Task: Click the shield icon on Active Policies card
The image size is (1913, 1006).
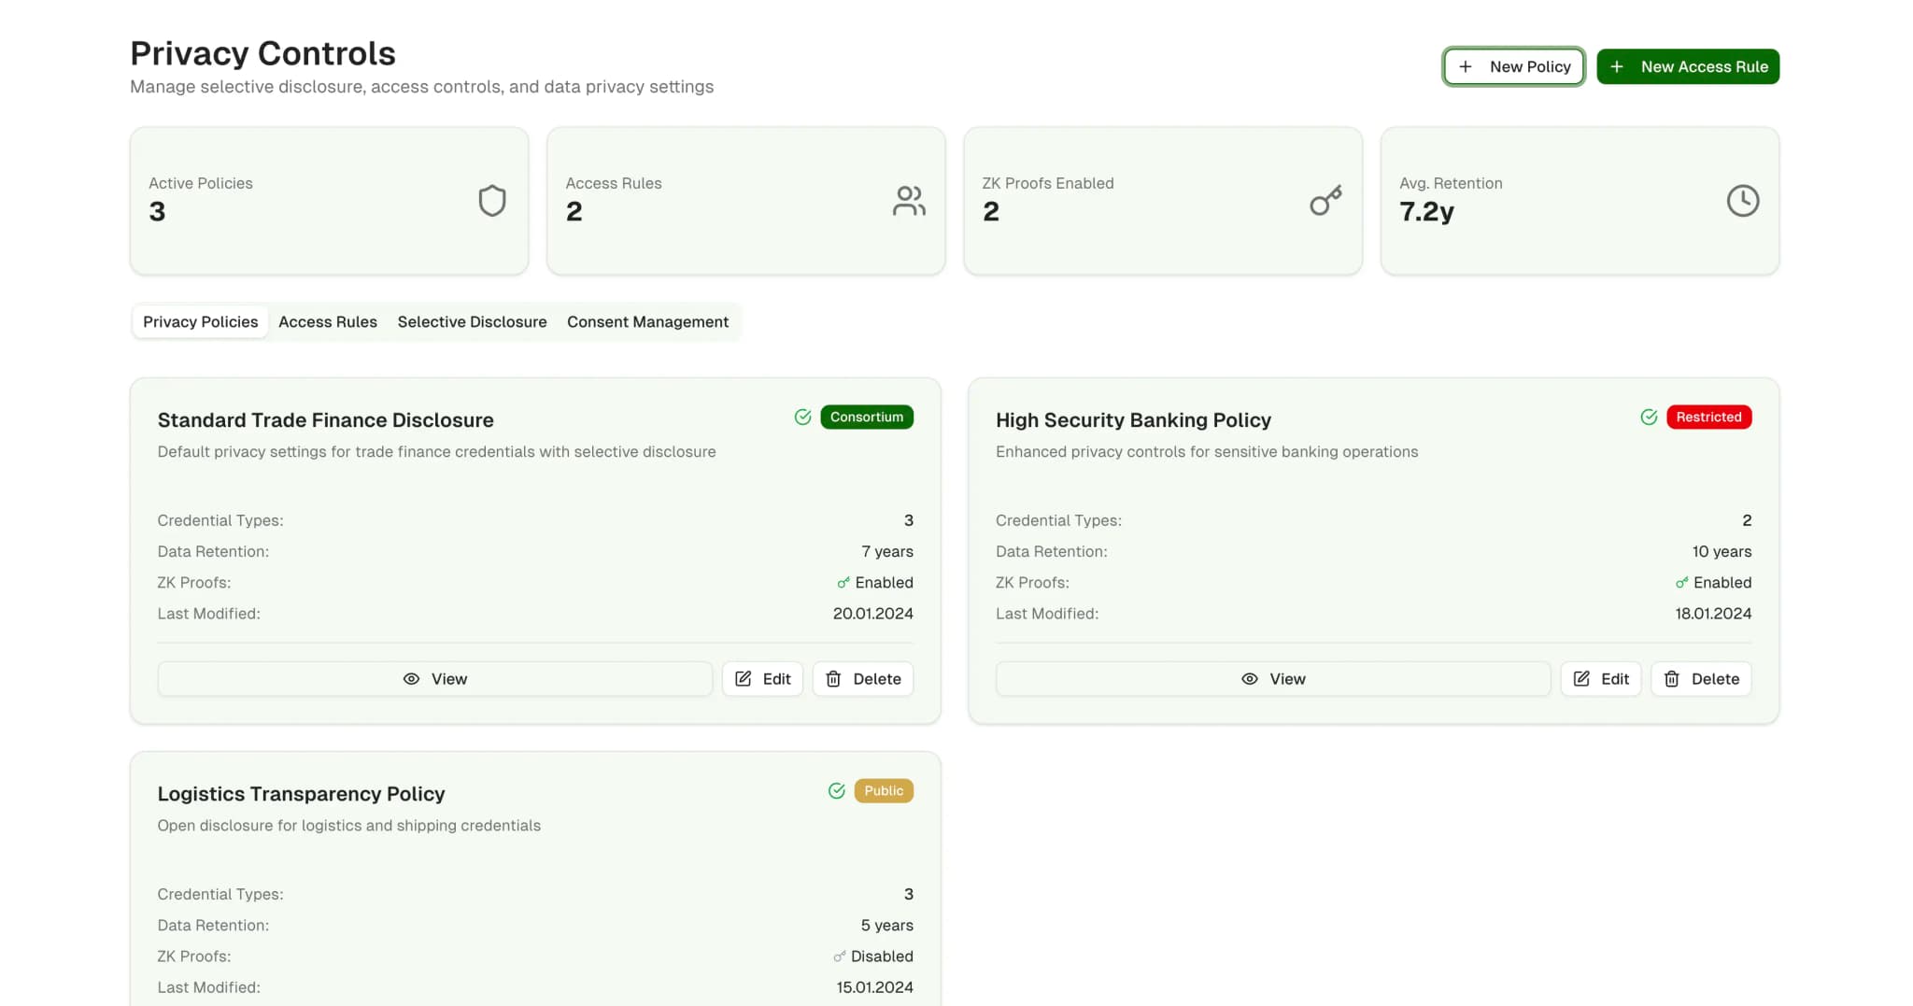Action: coord(492,200)
